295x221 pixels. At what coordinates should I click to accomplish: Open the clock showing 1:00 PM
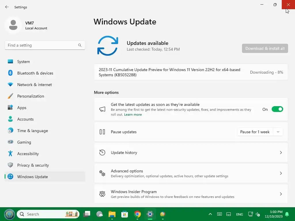tap(274, 214)
